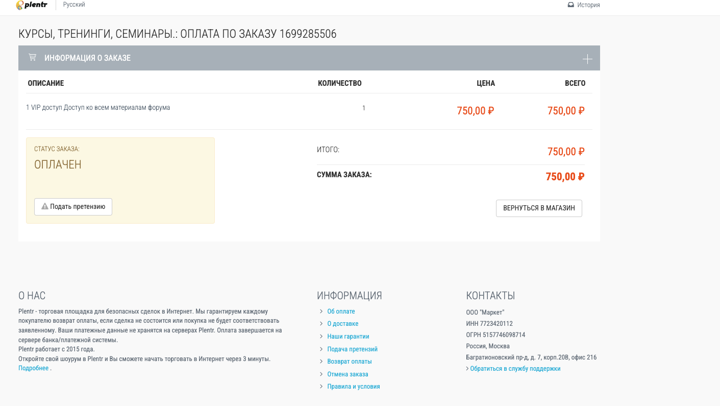Click ВЕРНУТЬСЯ В МАГАЗИН button

pos(539,208)
